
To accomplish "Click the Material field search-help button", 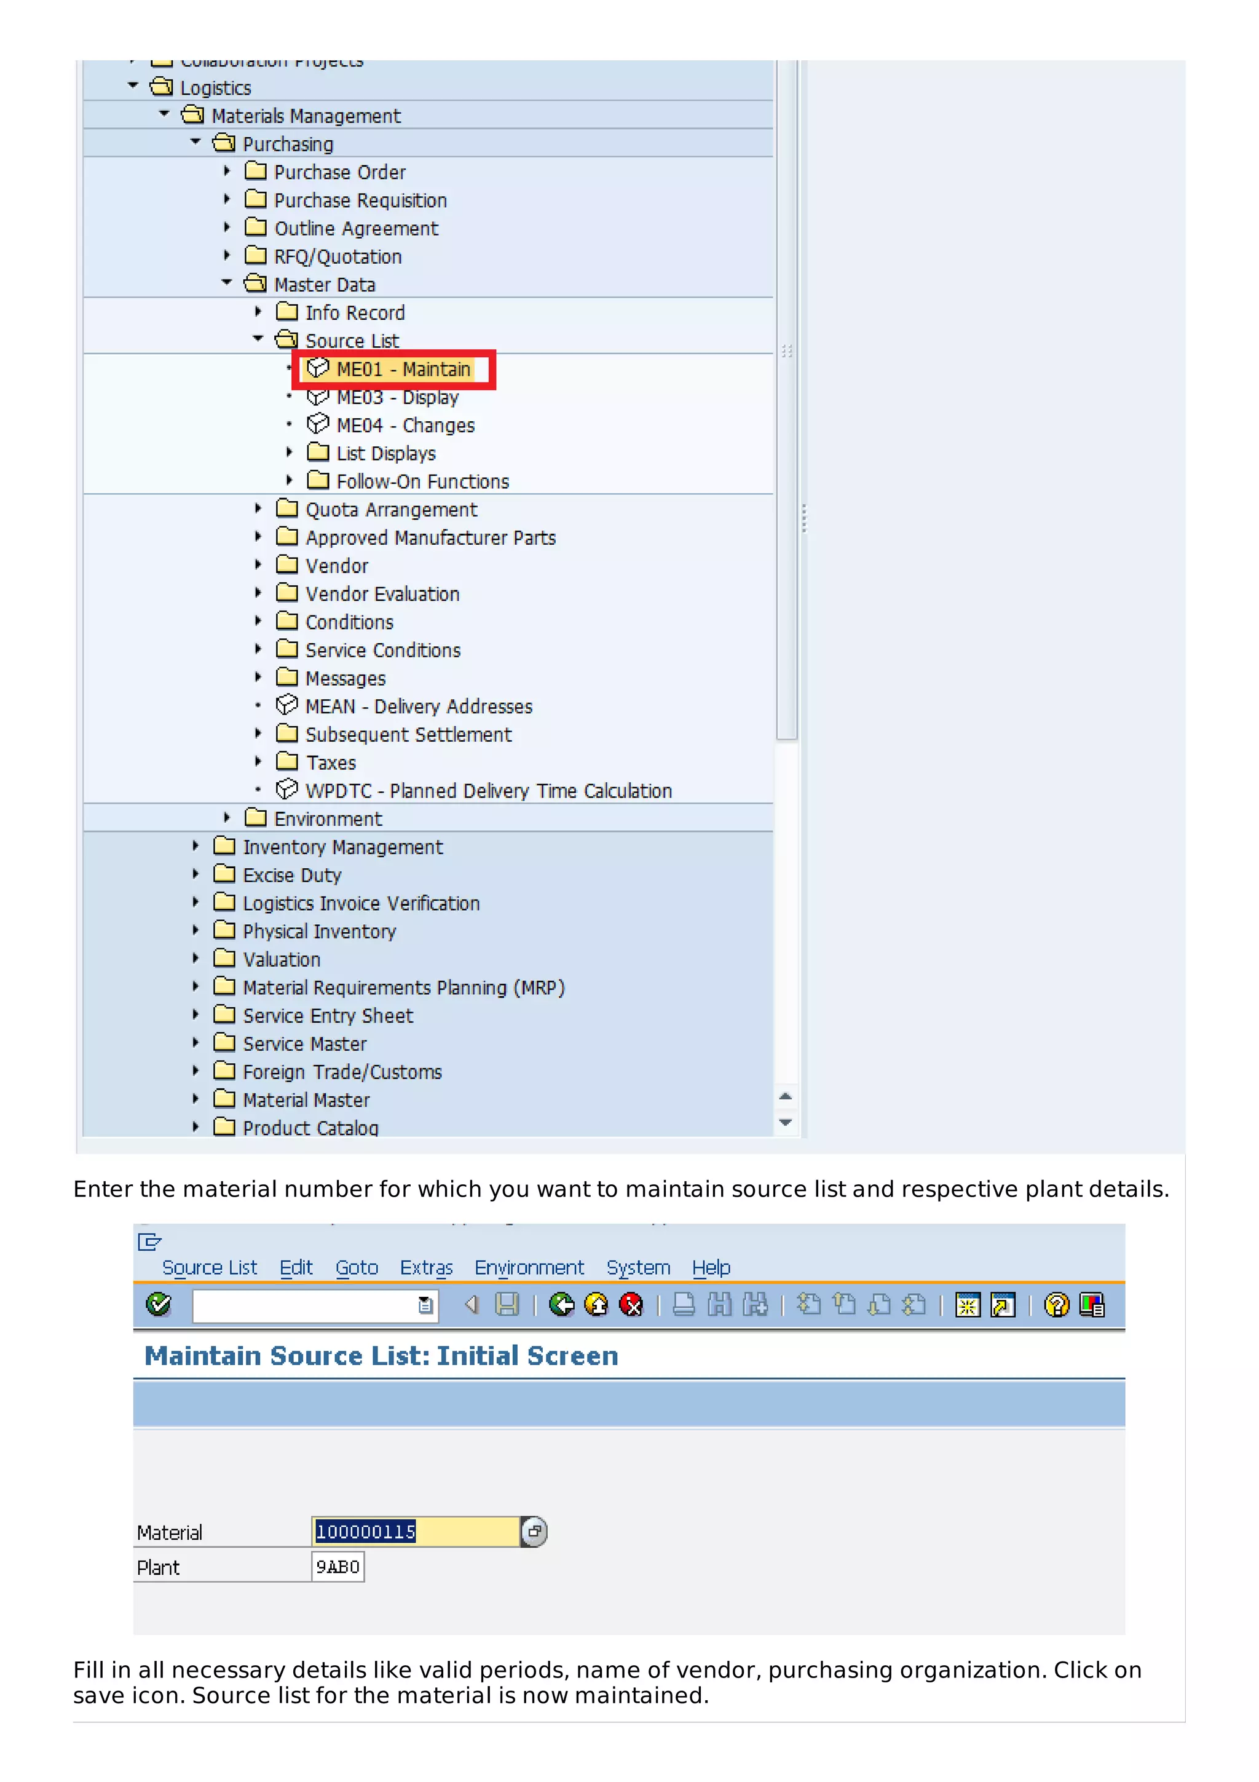I will tap(534, 1531).
